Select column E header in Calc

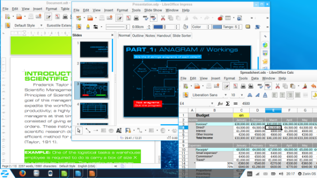click(x=273, y=110)
